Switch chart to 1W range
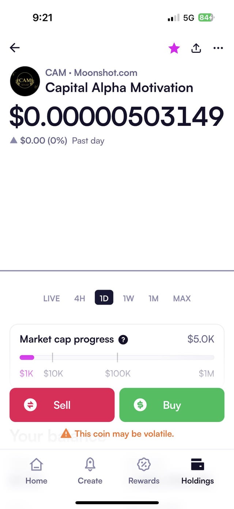This screenshot has width=234, height=509. point(128,298)
